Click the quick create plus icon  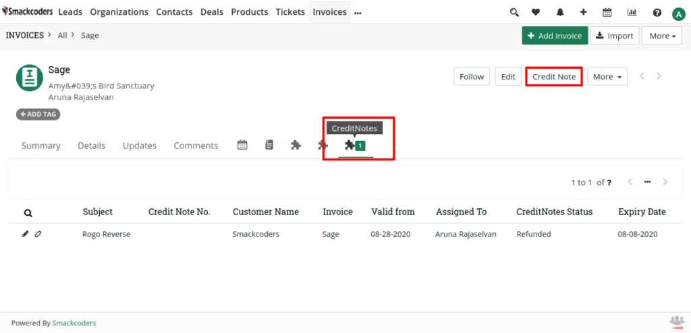click(x=583, y=12)
